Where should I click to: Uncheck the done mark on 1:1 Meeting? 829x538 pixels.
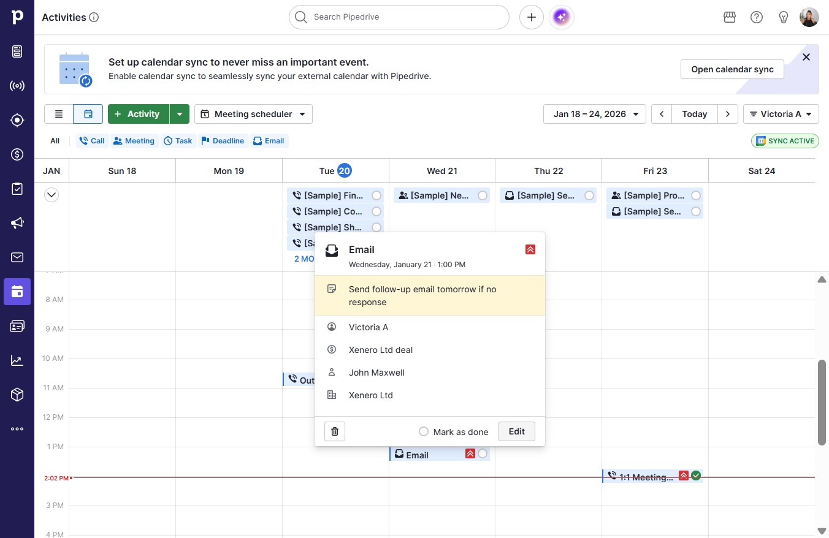coord(696,475)
